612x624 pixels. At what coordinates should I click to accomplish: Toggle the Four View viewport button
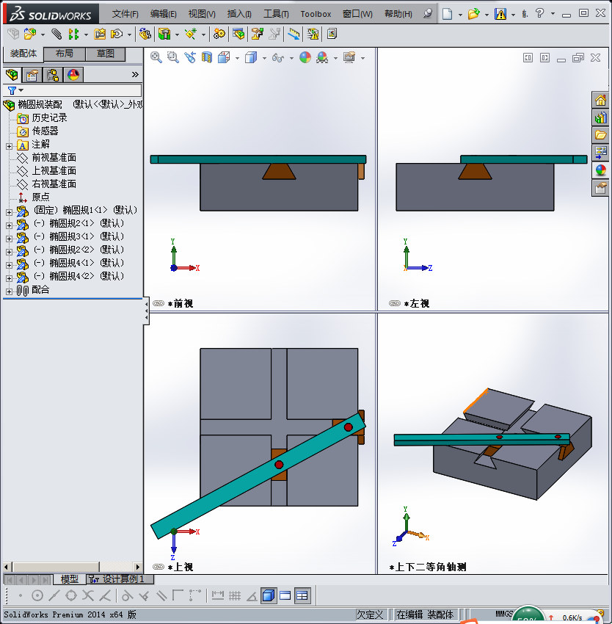coord(302,595)
